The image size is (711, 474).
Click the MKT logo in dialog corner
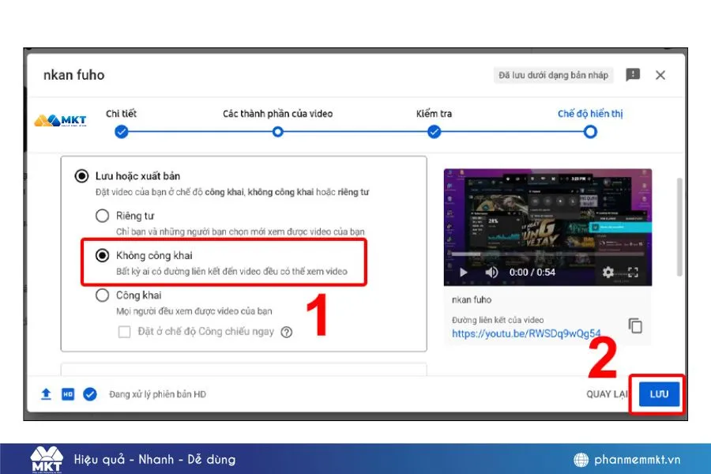tap(61, 118)
